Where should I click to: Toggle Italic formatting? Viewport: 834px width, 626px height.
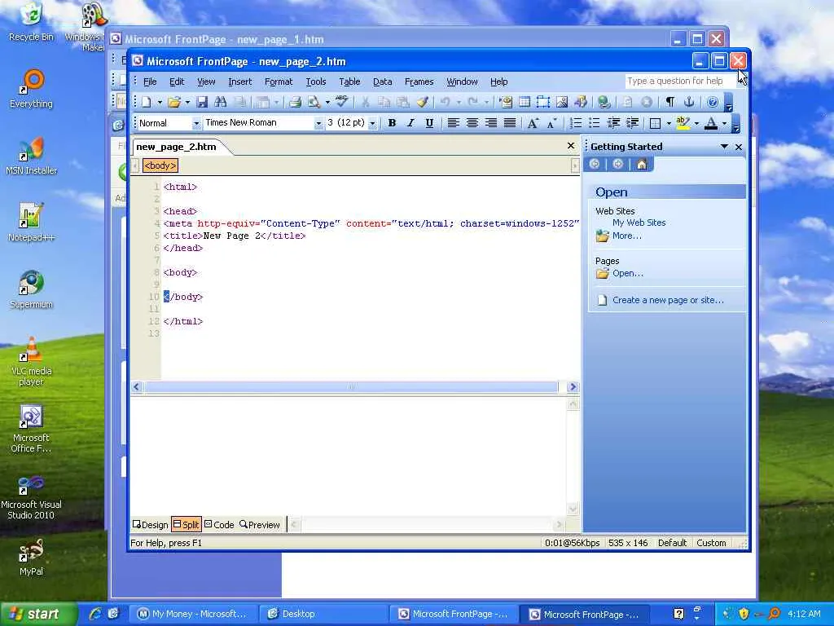click(410, 123)
